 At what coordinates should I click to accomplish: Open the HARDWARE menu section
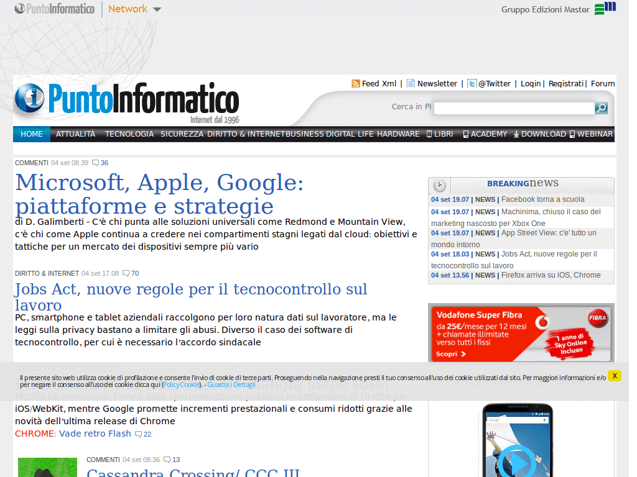(398, 134)
